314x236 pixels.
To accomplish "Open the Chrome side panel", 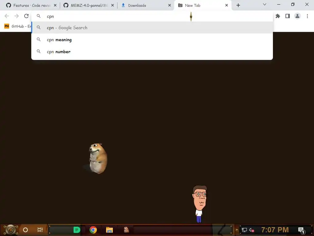I will [x=288, y=16].
